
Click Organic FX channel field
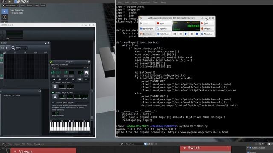[x=81, y=73]
